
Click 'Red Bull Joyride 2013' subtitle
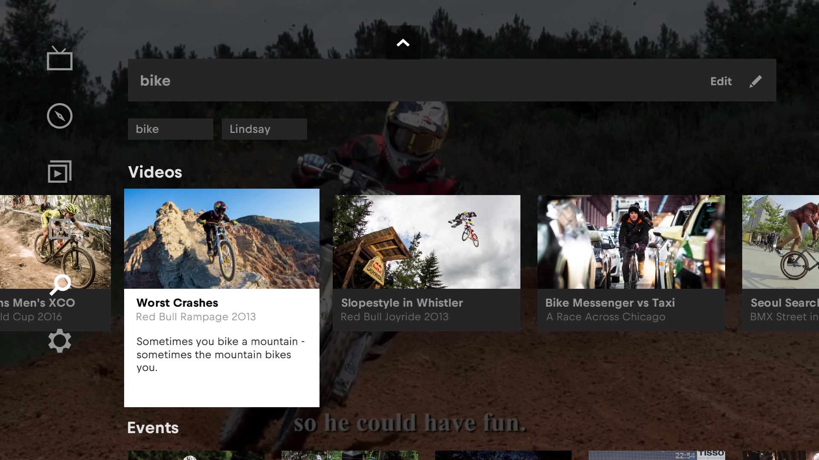395,317
